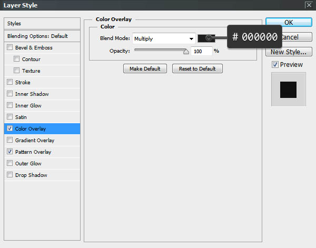316x248 pixels.
Task: Click the style preview thumbnail
Action: (288, 90)
